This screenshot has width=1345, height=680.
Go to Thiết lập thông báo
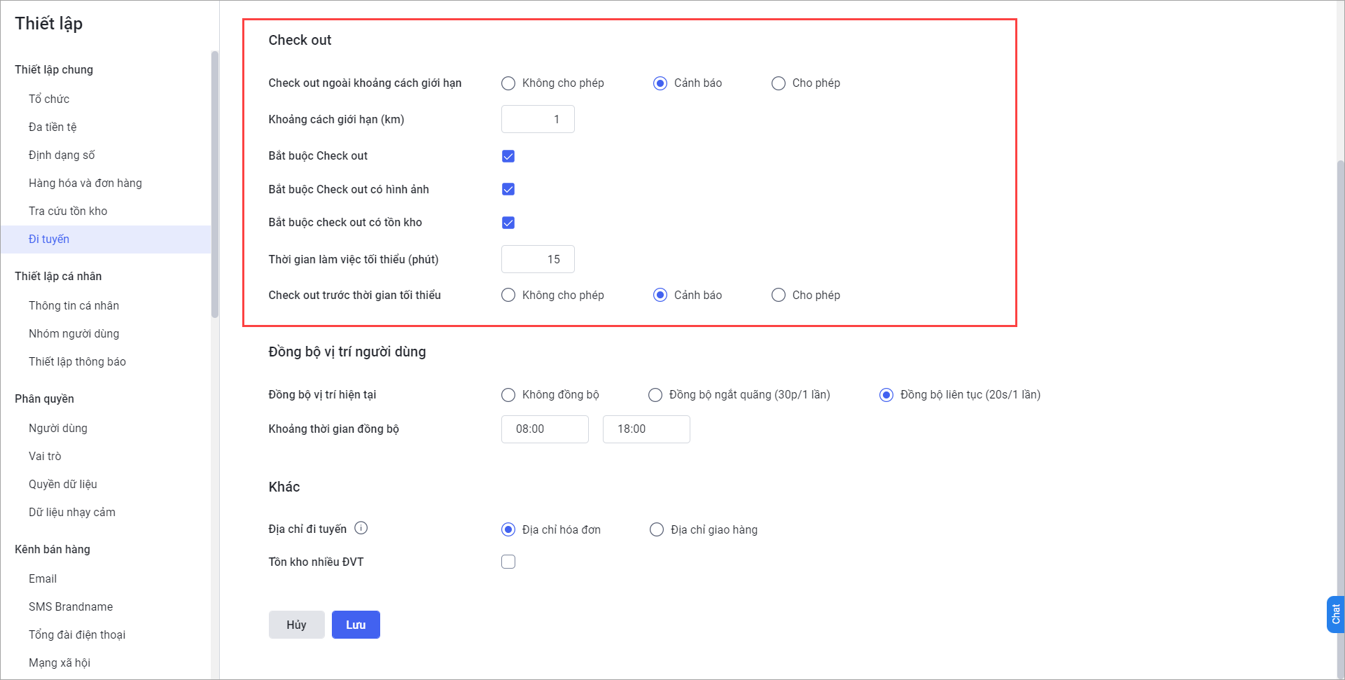point(77,361)
